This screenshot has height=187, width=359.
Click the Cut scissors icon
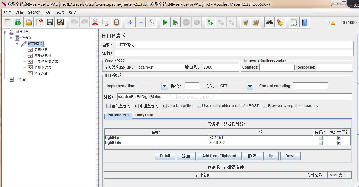95,22
